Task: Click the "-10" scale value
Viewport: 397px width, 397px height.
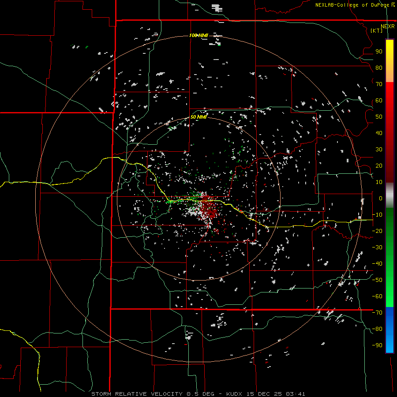Action: [377, 215]
